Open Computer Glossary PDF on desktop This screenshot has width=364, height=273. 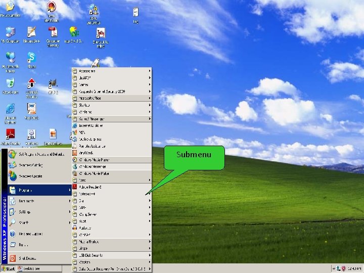[53, 37]
